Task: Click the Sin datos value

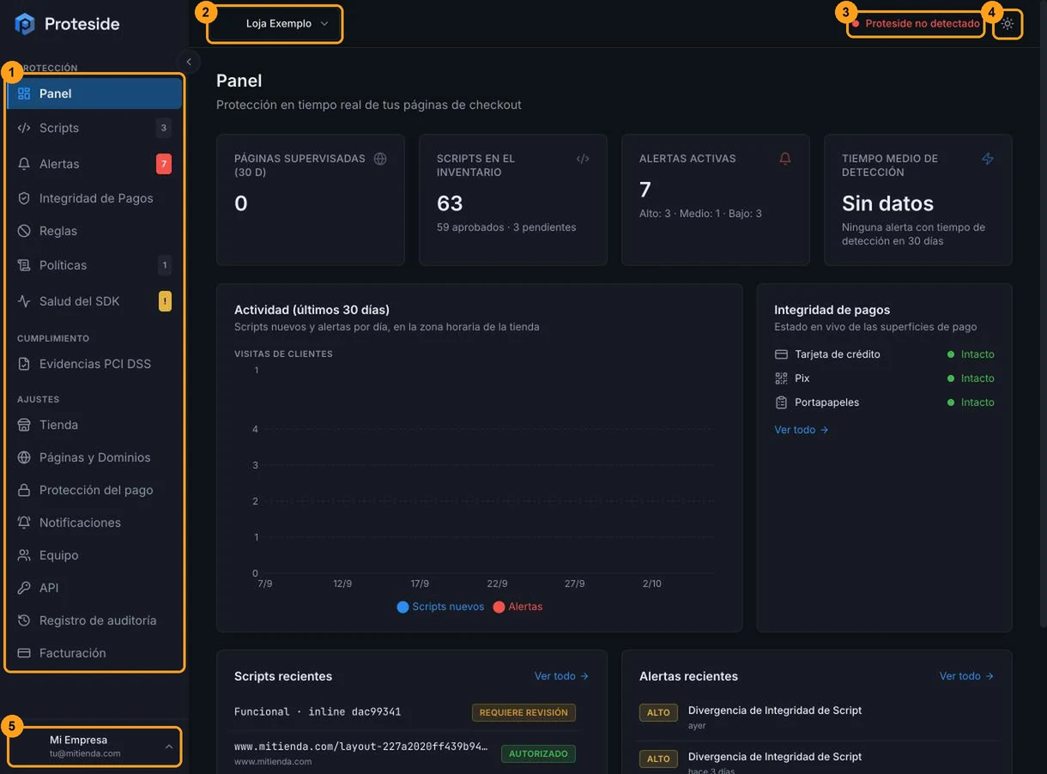Action: [x=887, y=203]
